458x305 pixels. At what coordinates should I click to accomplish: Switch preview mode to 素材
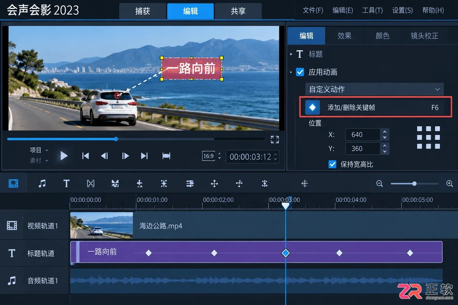36,160
